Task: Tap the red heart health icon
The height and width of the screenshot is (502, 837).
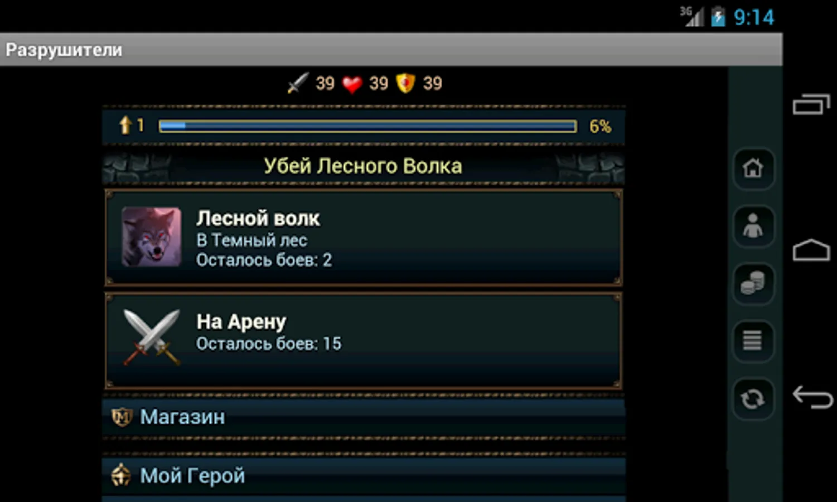Action: [x=352, y=84]
